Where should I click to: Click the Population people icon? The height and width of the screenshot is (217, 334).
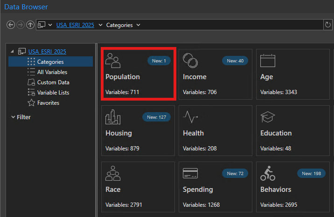pyautogui.click(x=113, y=61)
